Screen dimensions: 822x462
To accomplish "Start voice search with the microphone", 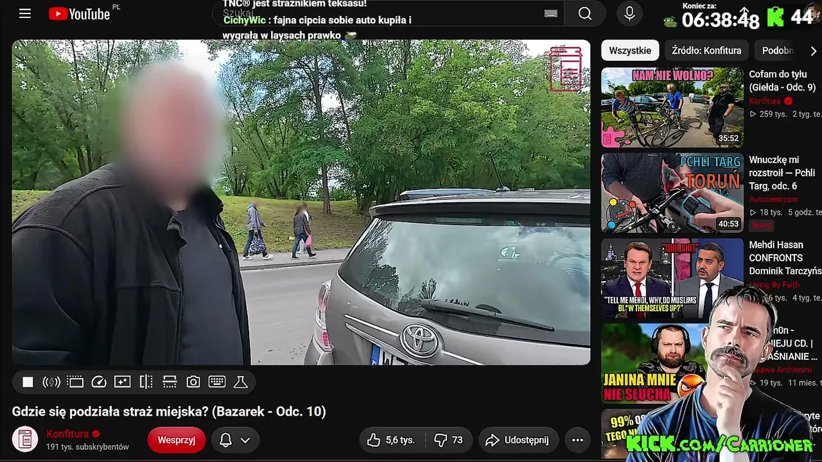I will coord(629,13).
